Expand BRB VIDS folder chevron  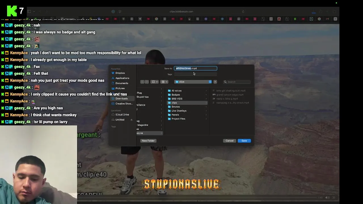(206, 99)
